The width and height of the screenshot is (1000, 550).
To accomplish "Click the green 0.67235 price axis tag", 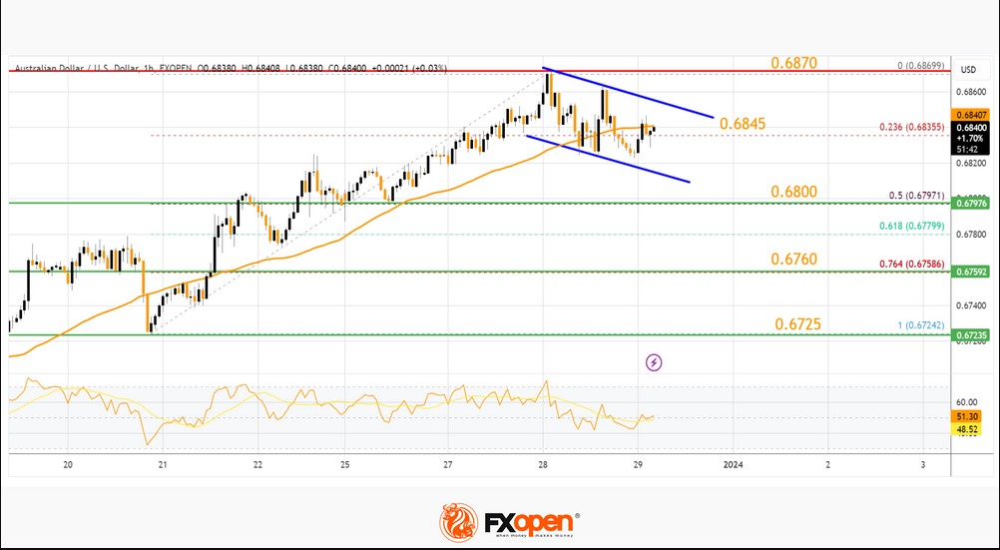I will [970, 334].
